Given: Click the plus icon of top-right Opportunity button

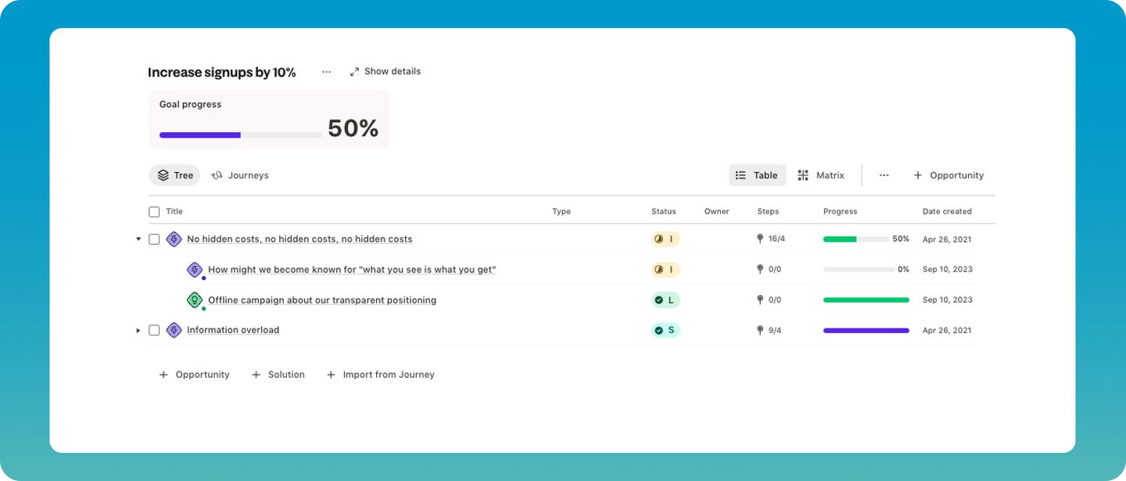Looking at the screenshot, I should point(918,175).
